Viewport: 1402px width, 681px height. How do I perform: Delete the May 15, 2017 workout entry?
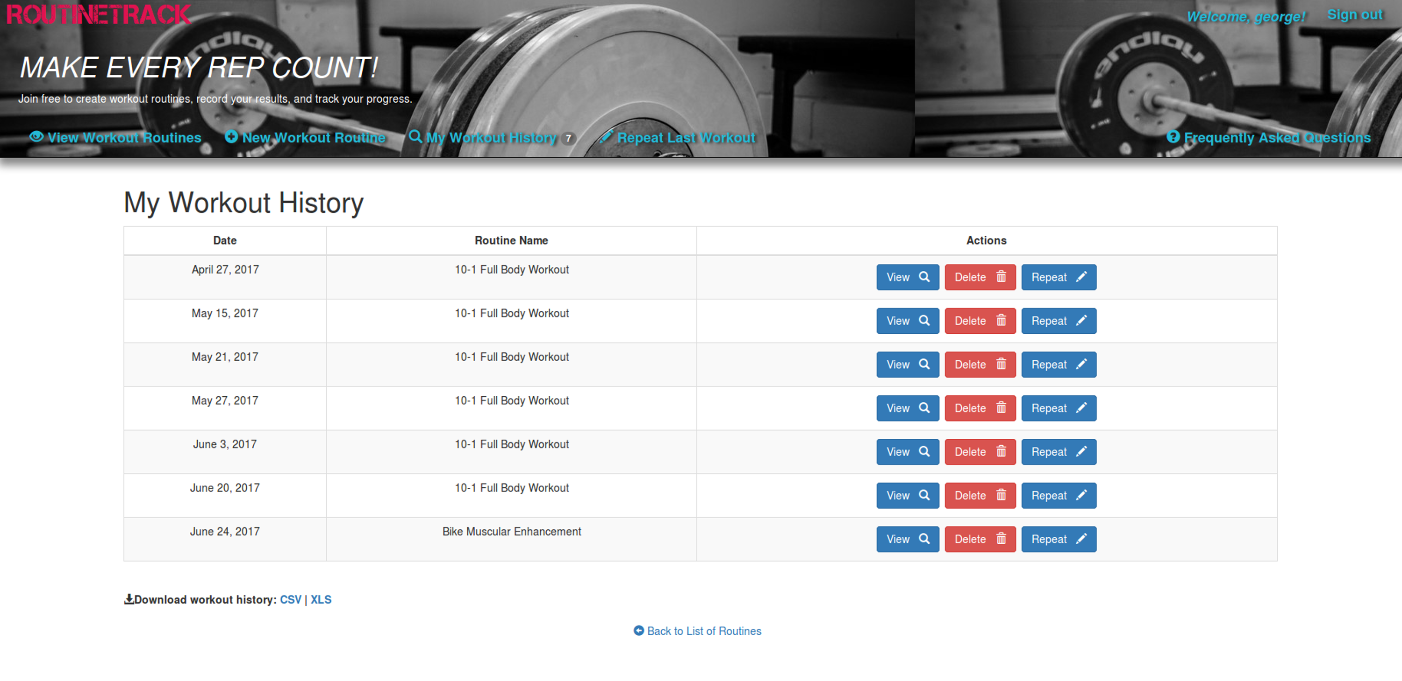(980, 321)
